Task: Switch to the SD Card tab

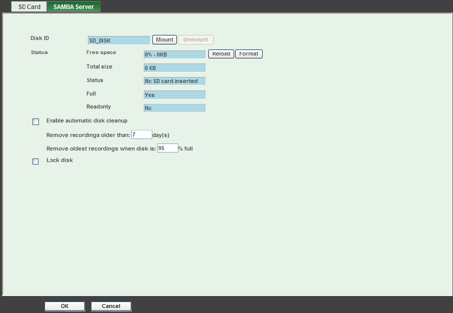Action: 29,6
